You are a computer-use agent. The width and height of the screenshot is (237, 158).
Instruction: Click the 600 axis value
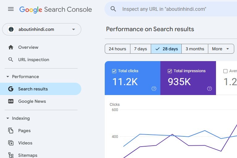115,110
